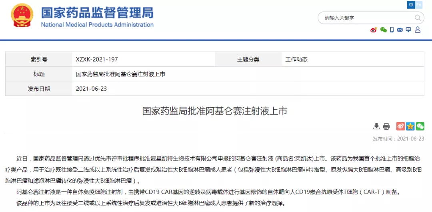Click the 工作动态 topic category value
The image size is (432, 212).
(x=296, y=59)
